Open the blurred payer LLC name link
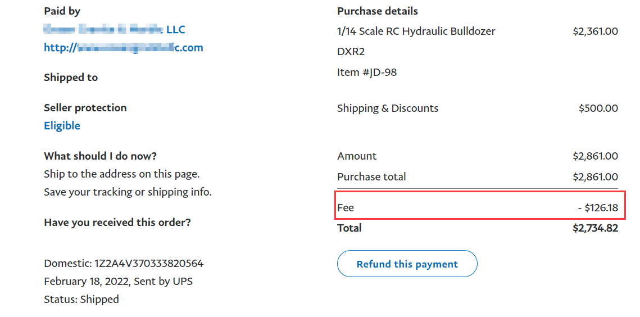640x317 pixels. point(114,29)
